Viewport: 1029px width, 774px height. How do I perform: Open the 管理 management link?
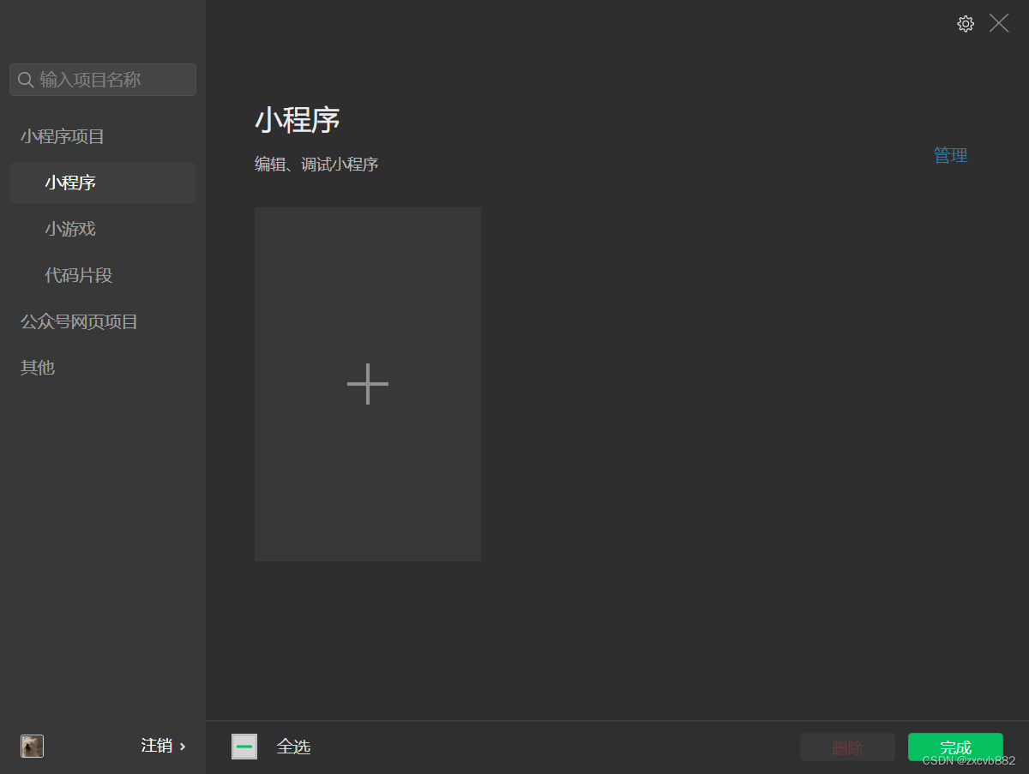pos(950,155)
